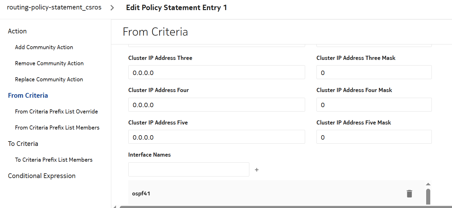Click the Cluster IP Address Three field
The height and width of the screenshot is (208, 452).
coord(217,72)
